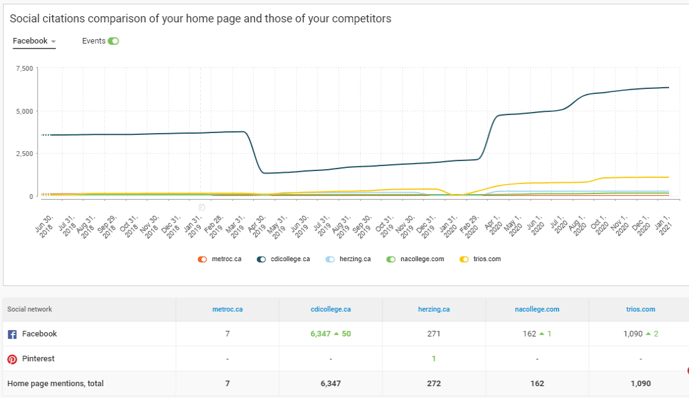Click the Facebook row label in the table
Image resolution: width=689 pixels, height=398 pixels.
[x=40, y=334]
